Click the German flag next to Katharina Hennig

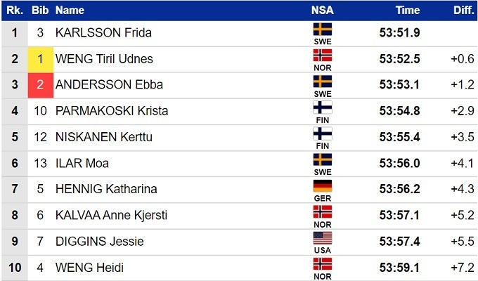coord(323,186)
